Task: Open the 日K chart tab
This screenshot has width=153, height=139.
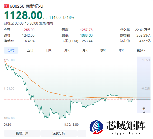Action: coord(49,50)
